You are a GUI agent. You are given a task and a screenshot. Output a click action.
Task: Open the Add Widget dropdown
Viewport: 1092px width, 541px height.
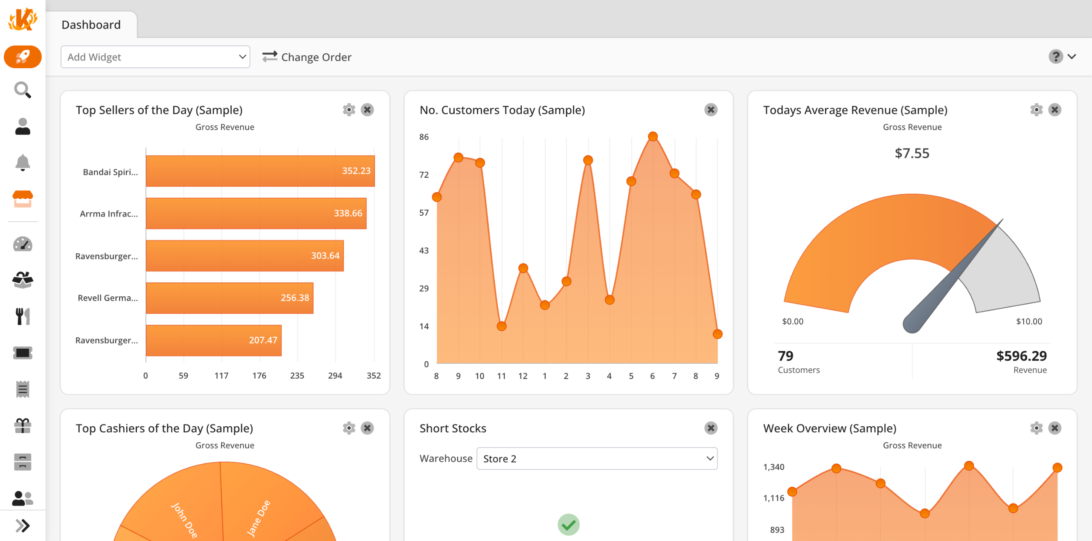click(x=155, y=57)
